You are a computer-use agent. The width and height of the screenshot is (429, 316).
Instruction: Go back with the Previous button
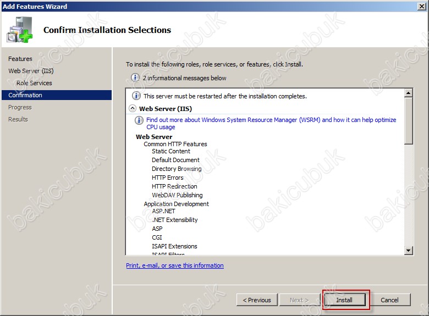pos(257,300)
